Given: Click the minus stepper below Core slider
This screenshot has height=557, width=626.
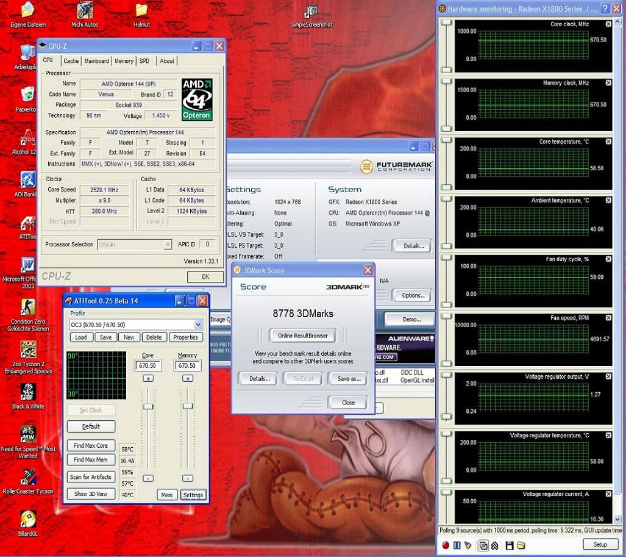Looking at the screenshot, I should click(148, 478).
